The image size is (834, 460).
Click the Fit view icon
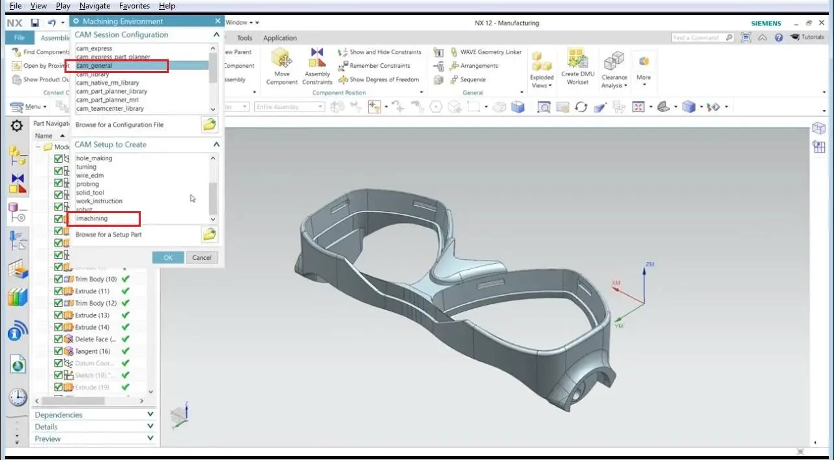point(639,107)
